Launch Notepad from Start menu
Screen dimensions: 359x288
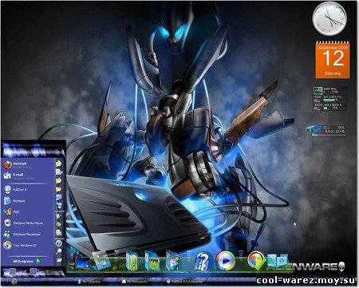point(26,201)
